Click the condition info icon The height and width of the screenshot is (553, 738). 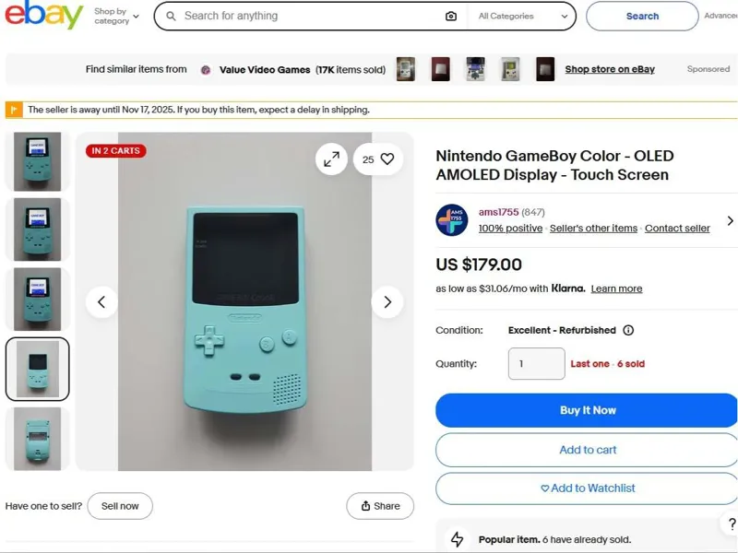[628, 330]
